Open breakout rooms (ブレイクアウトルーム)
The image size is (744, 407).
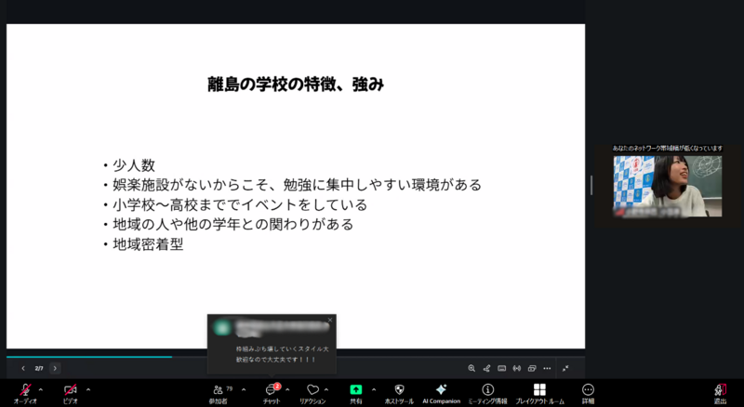[539, 390]
